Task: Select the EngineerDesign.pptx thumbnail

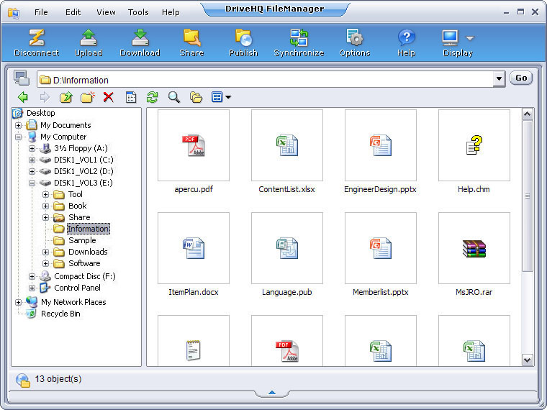Action: click(x=381, y=145)
